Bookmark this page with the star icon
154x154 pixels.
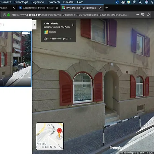pos(148,15)
